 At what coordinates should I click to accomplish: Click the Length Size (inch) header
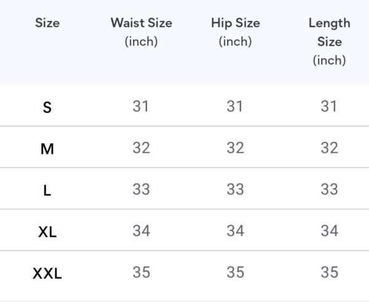(x=330, y=42)
